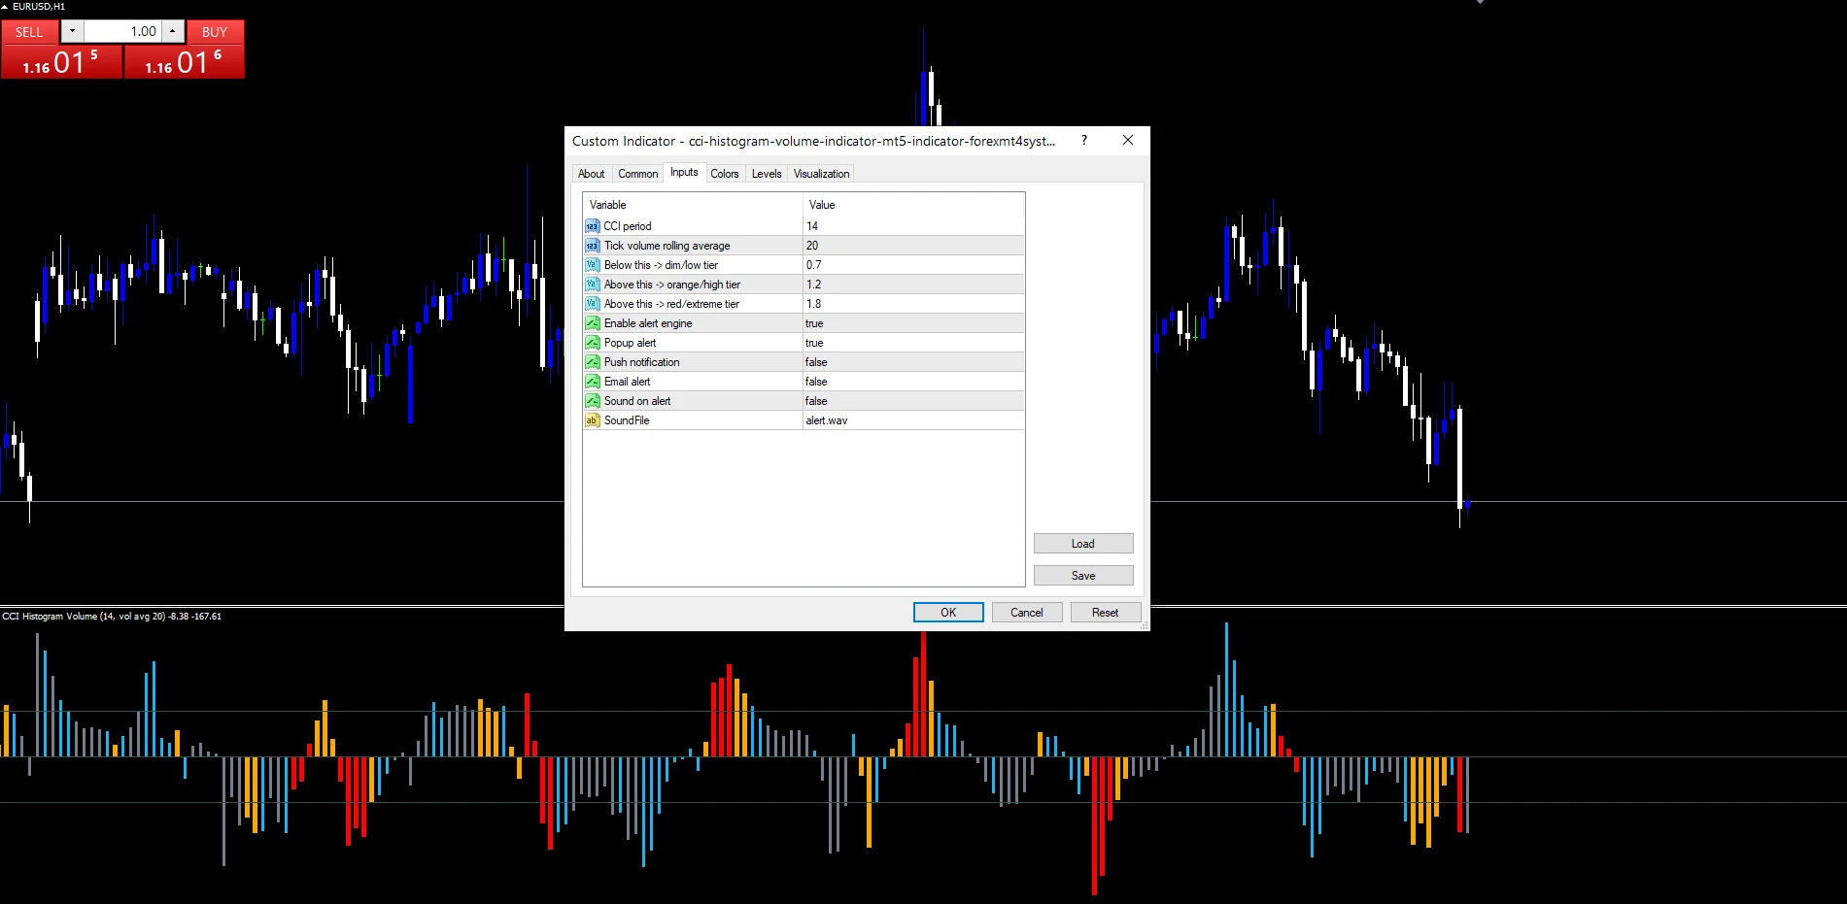
Task: Click the Sound on alert variable name
Action: coord(637,401)
